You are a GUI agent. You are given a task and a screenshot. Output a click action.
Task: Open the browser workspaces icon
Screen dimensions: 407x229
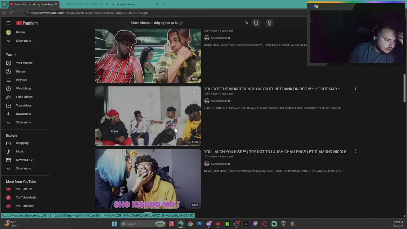point(4,4)
